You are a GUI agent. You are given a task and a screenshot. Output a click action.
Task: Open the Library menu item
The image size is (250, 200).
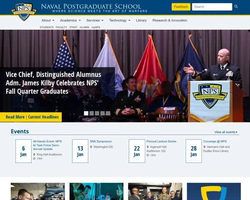141,20
